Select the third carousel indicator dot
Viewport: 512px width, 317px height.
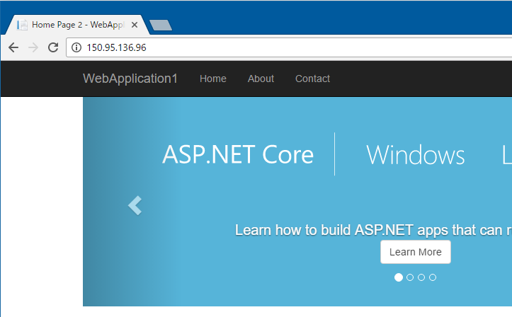coord(421,277)
